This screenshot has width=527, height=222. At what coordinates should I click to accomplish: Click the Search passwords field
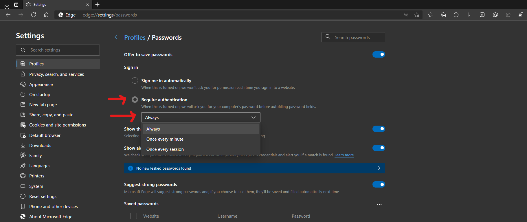[x=356, y=37]
